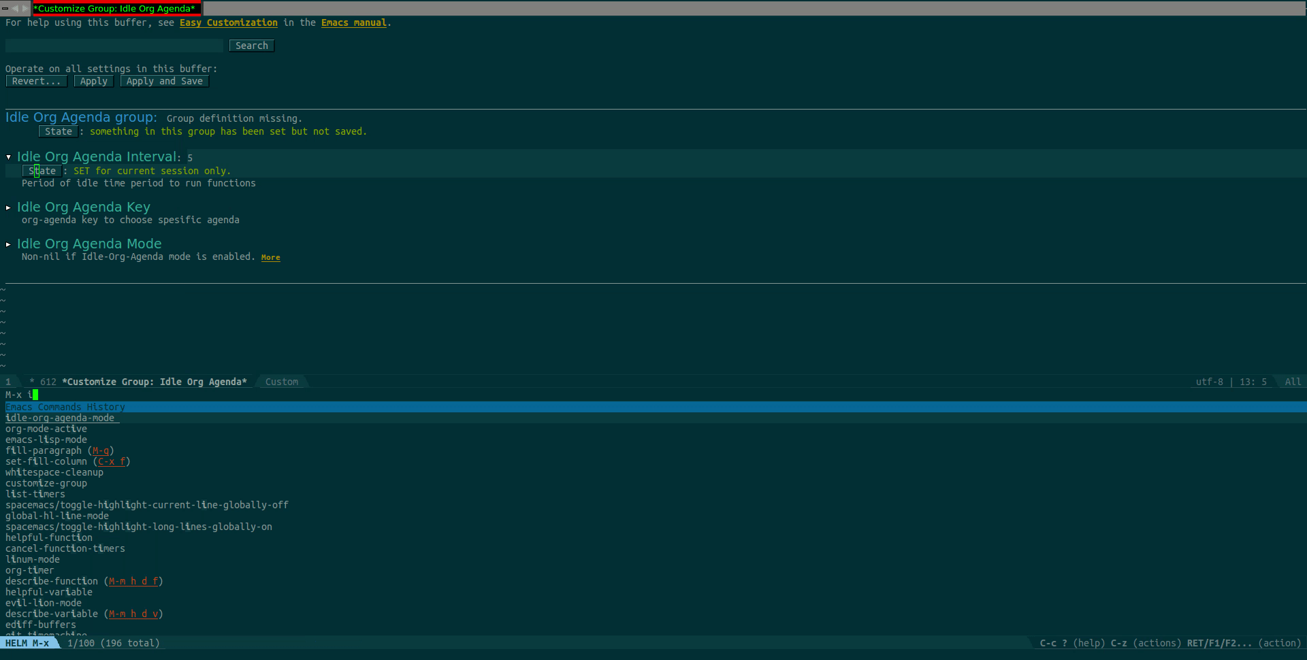Select ediff-buffers candidate
Screen dimensions: 1307x660
tap(41, 625)
